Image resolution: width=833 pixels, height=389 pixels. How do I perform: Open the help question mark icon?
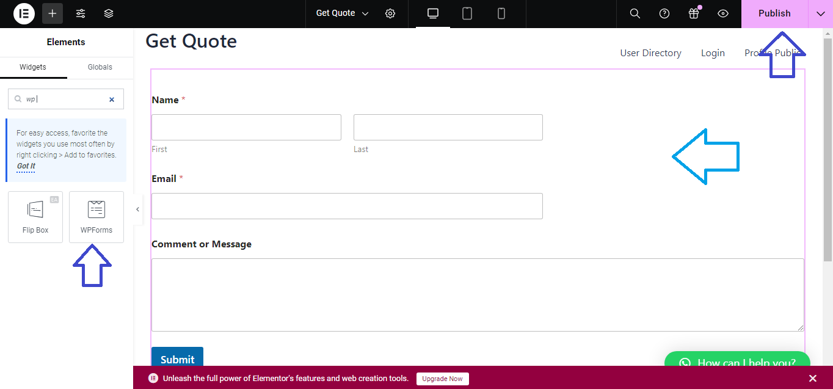pyautogui.click(x=664, y=13)
